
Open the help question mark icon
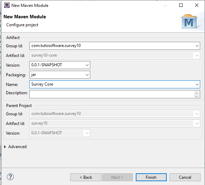click(x=10, y=177)
